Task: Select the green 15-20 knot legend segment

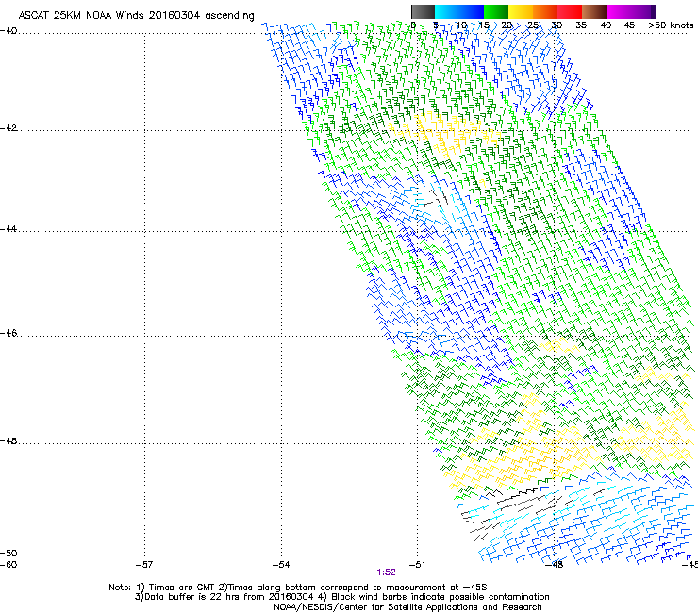Action: point(496,11)
